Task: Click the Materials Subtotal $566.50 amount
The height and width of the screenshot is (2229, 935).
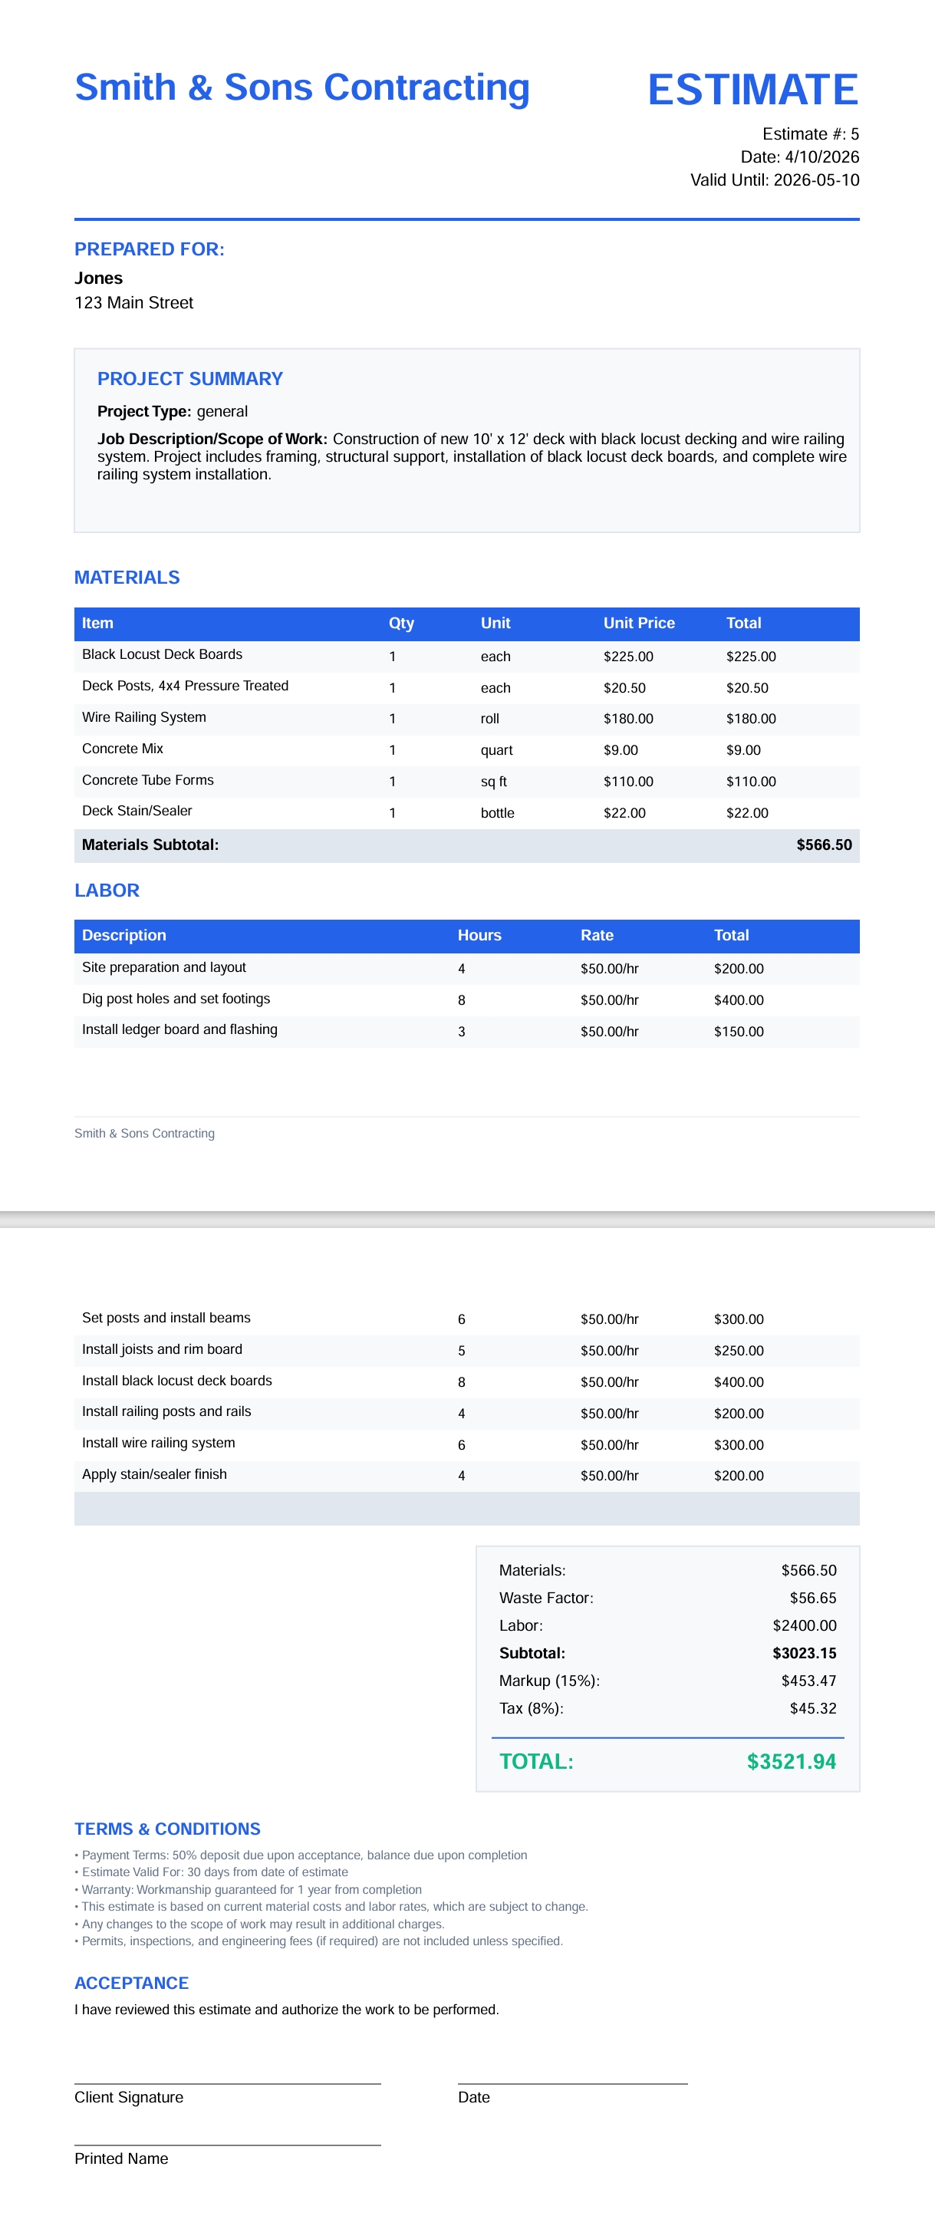Action: click(824, 845)
